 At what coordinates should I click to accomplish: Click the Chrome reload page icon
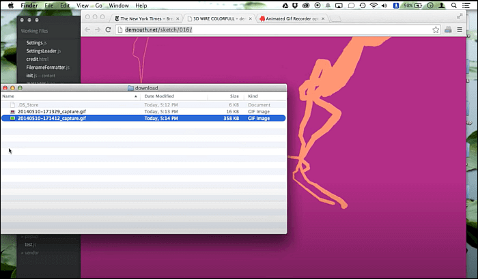(108, 30)
